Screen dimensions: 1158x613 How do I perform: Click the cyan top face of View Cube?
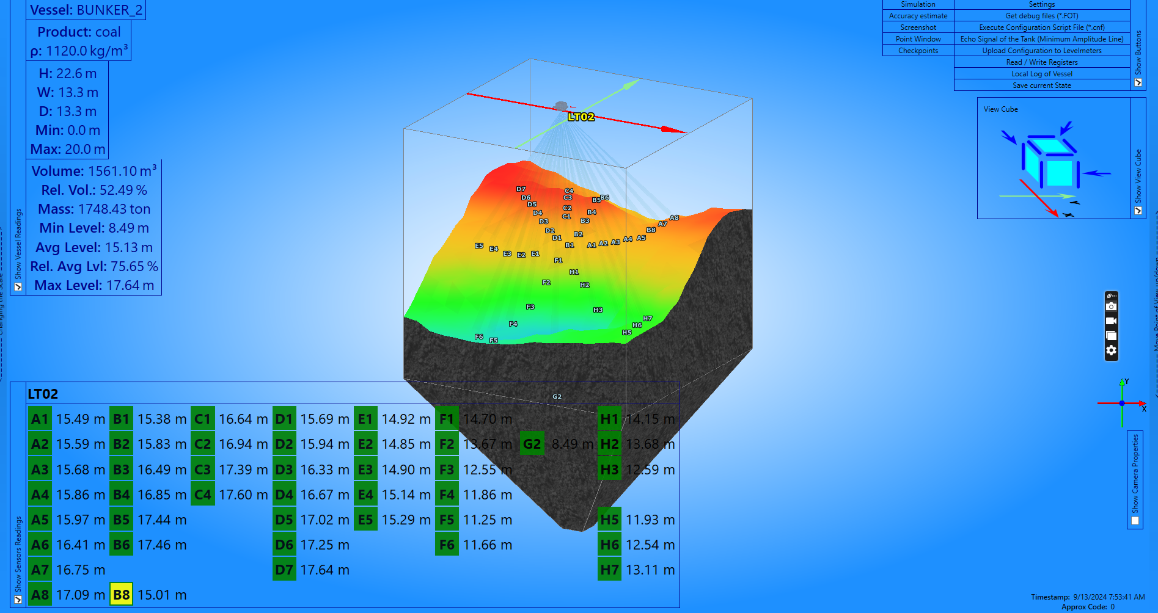pos(1050,148)
